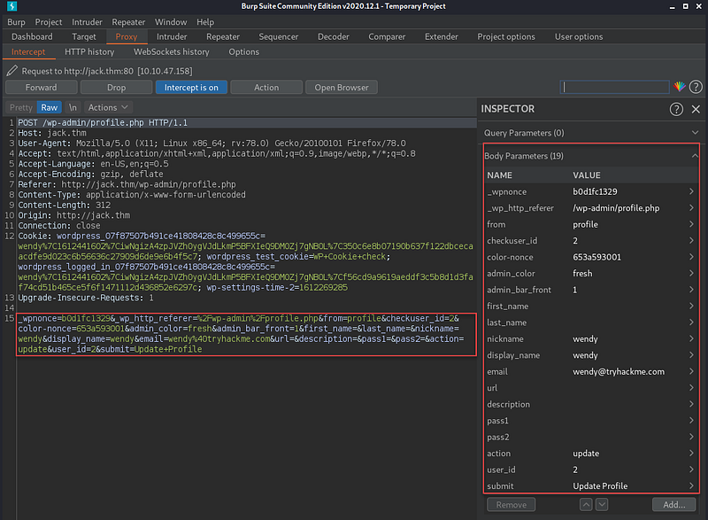
Task: Expand the pass1 parameter chevron
Action: click(691, 420)
